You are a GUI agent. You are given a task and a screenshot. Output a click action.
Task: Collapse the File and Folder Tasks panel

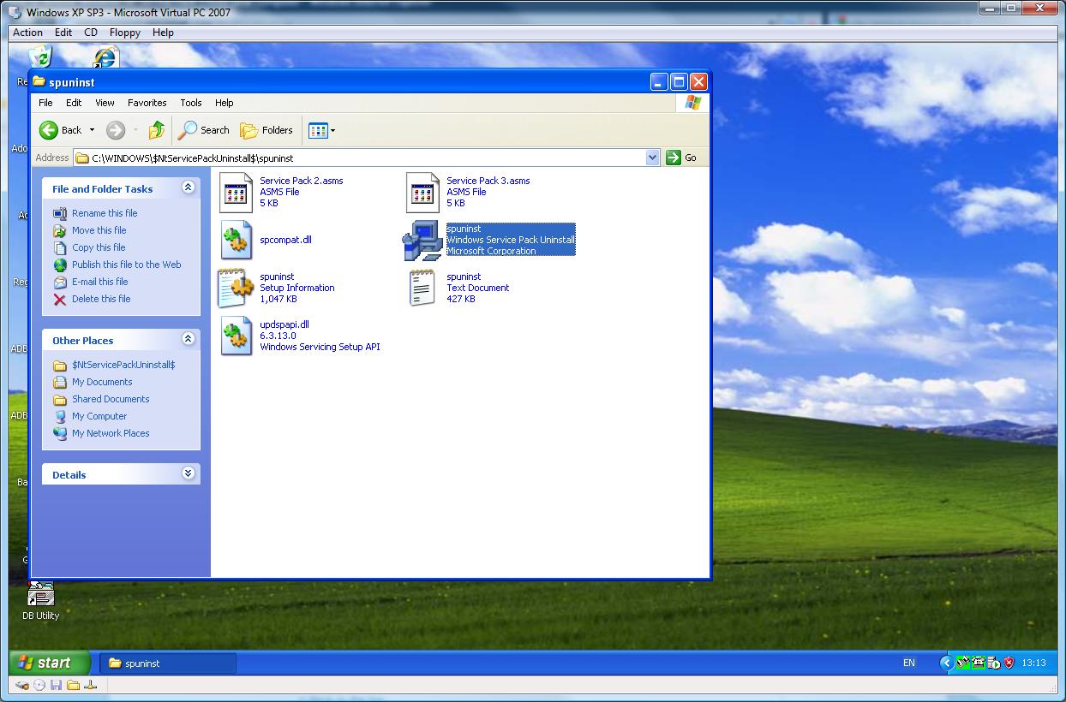coord(188,188)
